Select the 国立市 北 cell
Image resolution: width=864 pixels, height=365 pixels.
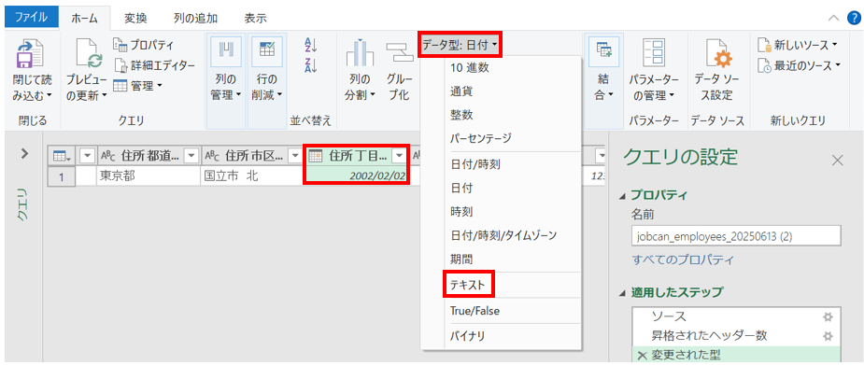coord(252,175)
